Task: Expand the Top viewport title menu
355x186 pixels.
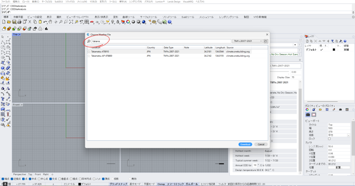Action: point(19,34)
